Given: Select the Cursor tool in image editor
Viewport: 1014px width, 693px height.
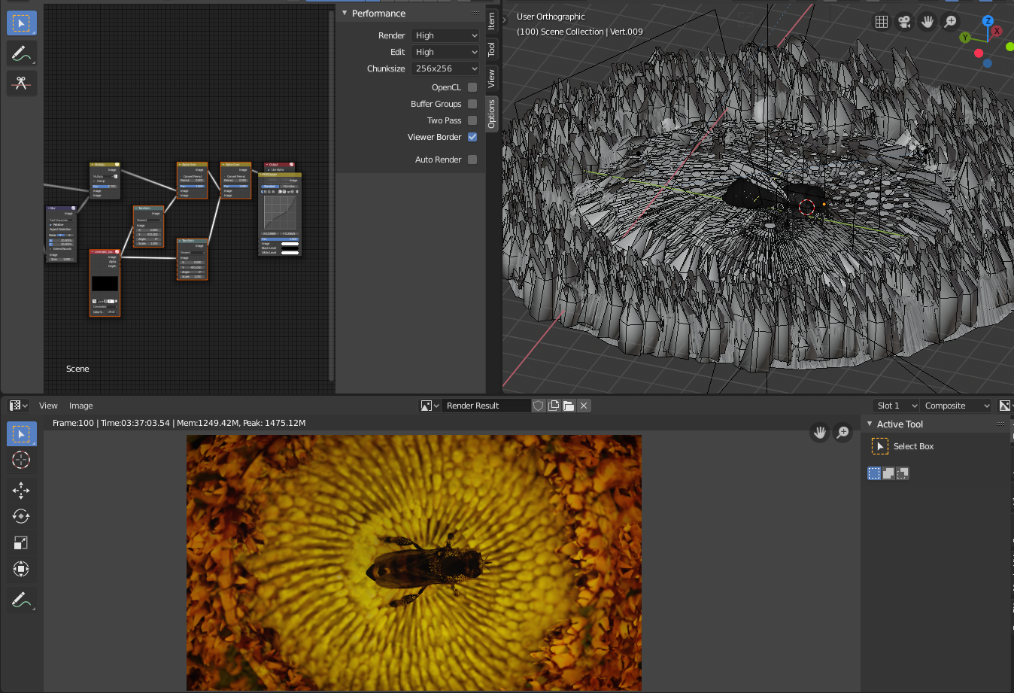Looking at the screenshot, I should 21,460.
